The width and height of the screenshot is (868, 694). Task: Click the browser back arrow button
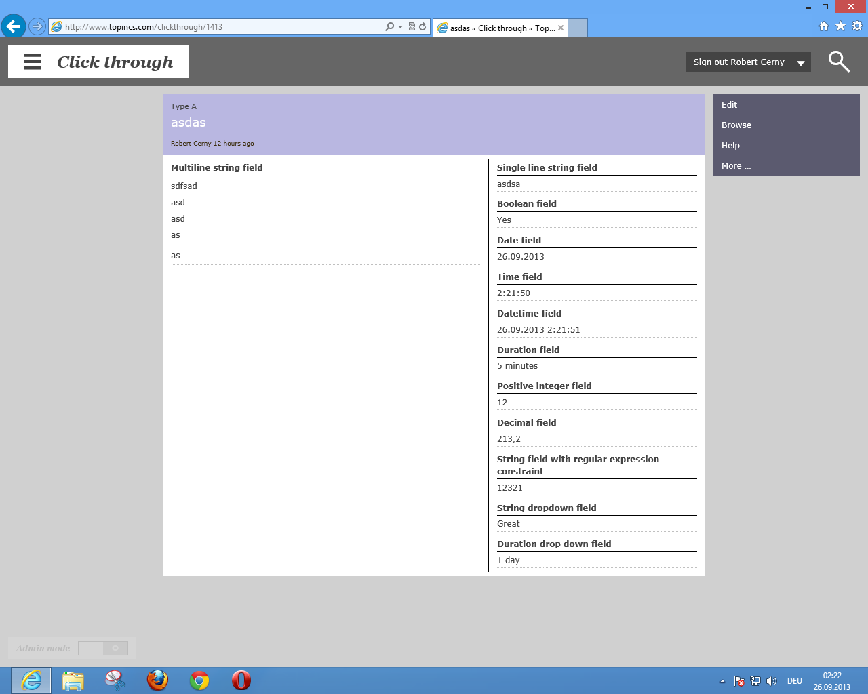(14, 26)
